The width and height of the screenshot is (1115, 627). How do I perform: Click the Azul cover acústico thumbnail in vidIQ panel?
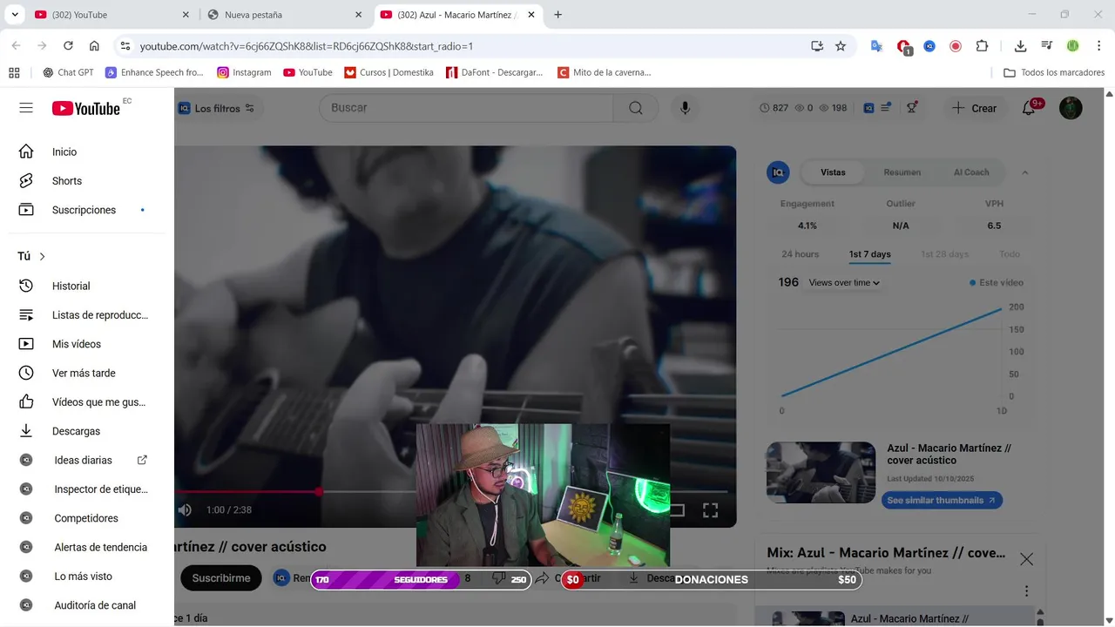click(821, 473)
